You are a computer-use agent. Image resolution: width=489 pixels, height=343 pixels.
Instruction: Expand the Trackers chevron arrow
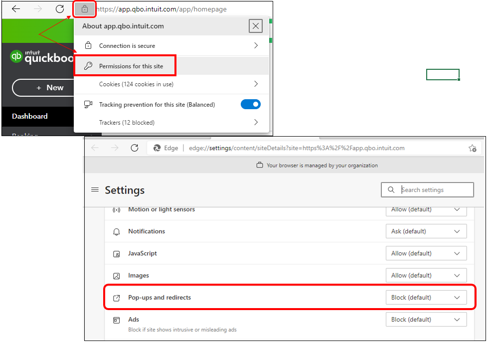click(256, 122)
